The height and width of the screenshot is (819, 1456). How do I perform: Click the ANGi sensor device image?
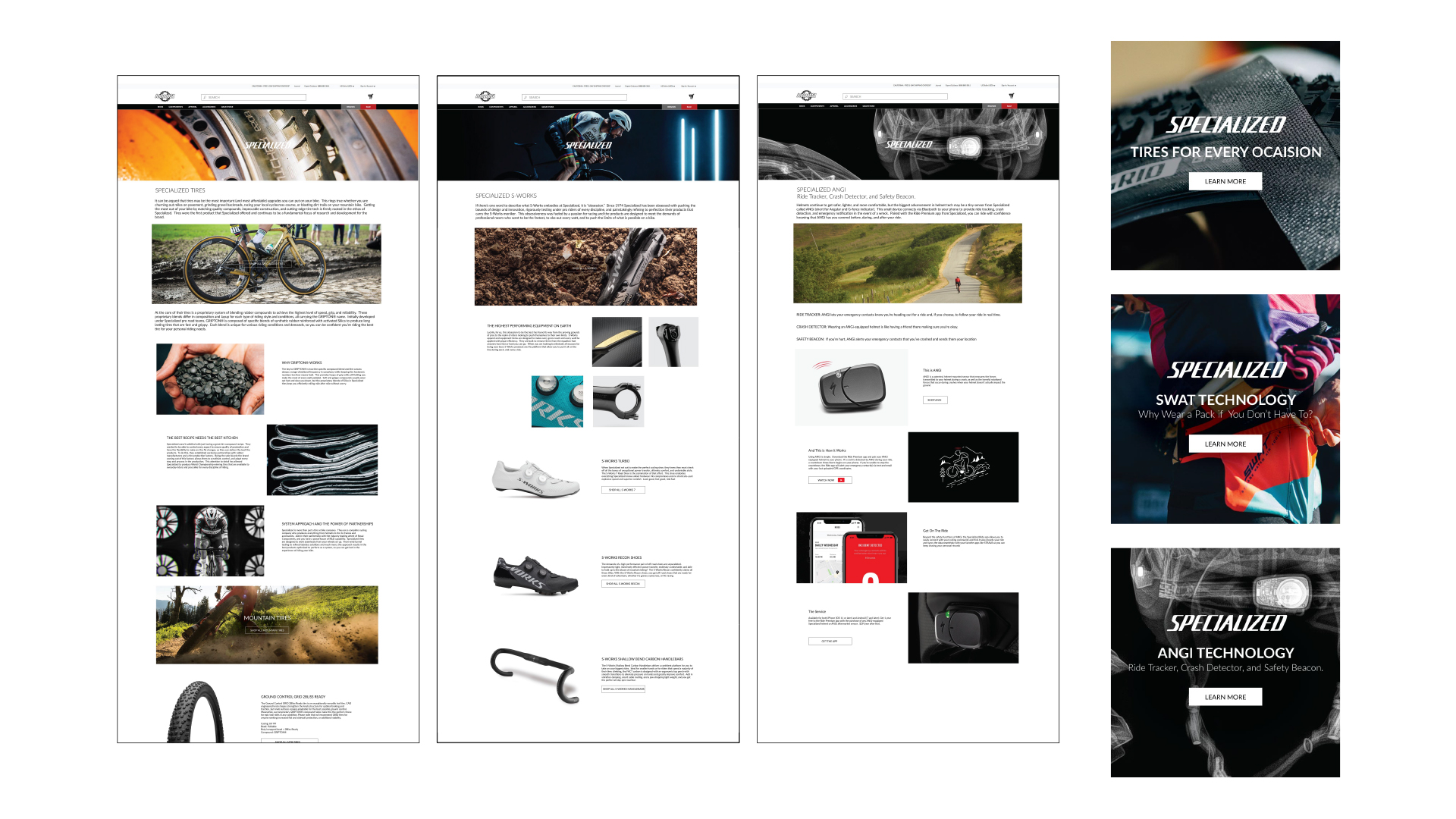tap(851, 387)
